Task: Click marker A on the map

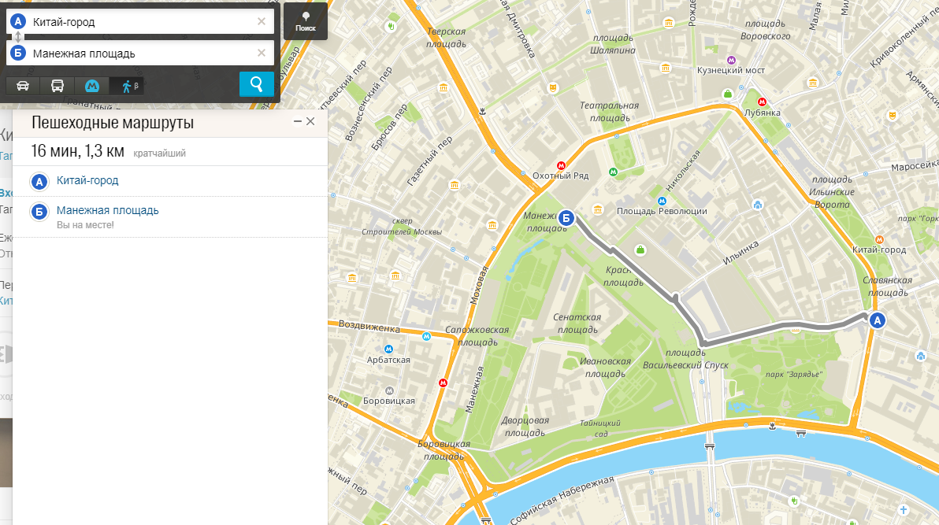Action: point(878,320)
